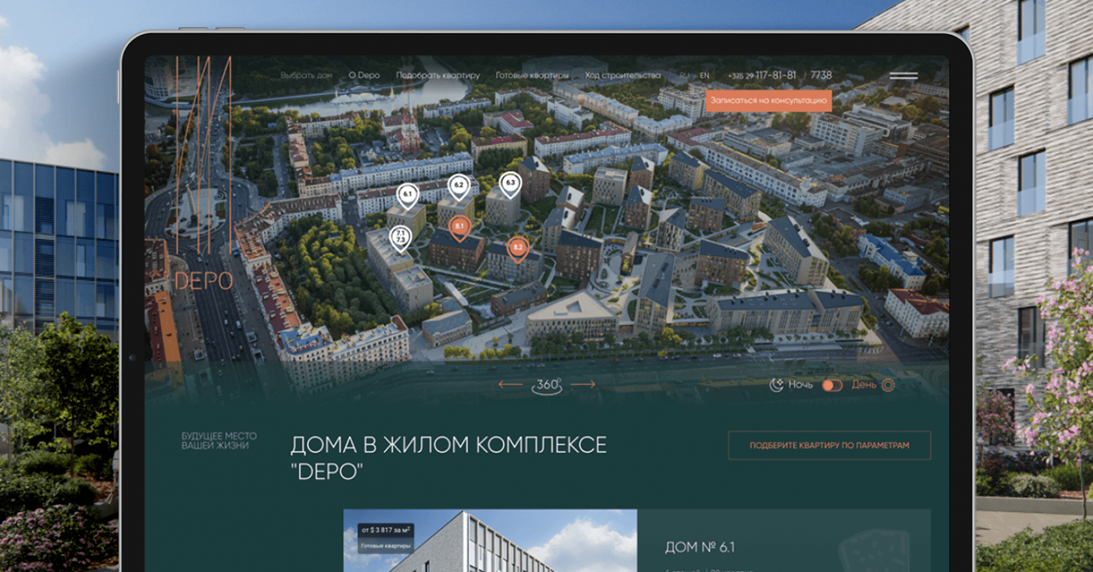
Task: Select map pin 6.1
Action: click(408, 197)
